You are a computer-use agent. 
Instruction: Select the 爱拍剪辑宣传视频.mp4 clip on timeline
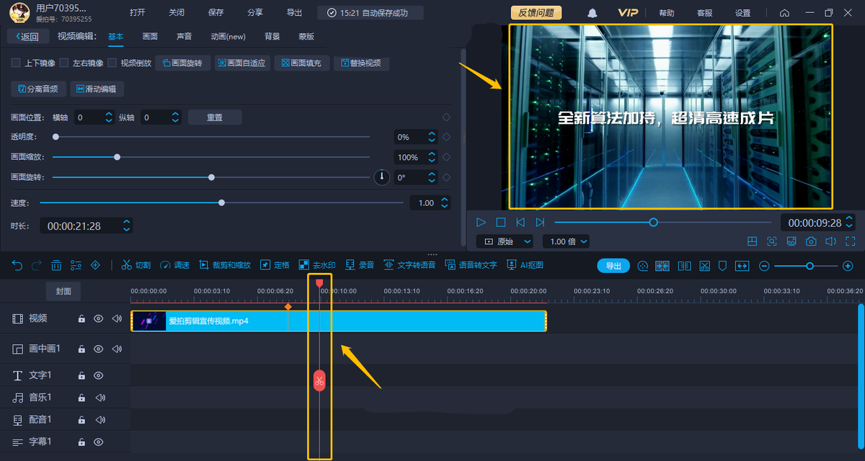tap(339, 321)
